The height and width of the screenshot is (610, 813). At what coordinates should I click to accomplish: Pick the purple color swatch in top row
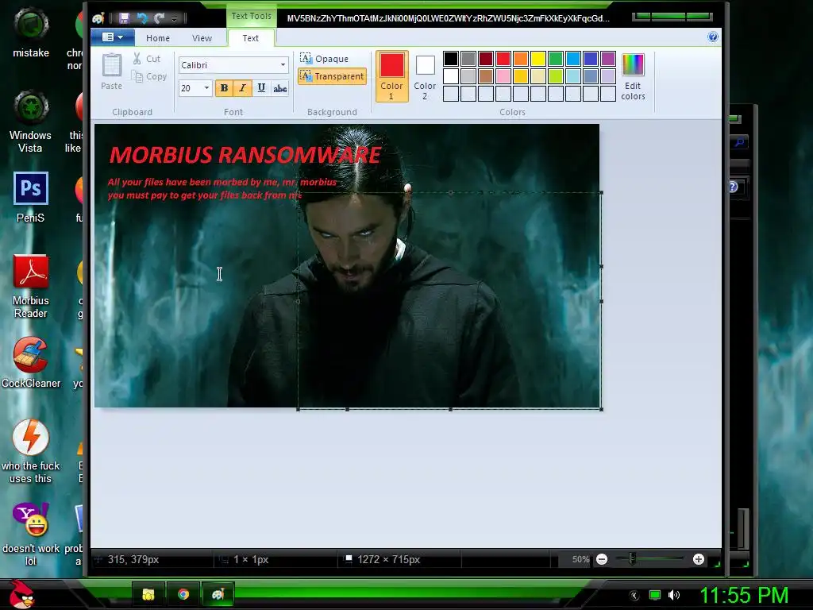(x=607, y=59)
